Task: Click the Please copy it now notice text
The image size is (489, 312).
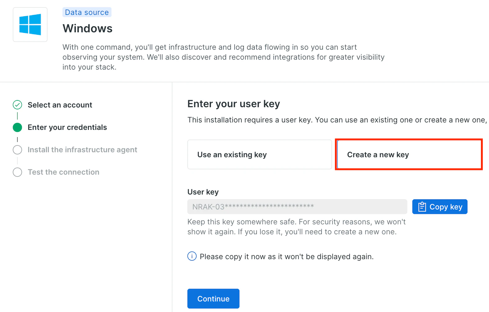Action: tap(287, 257)
